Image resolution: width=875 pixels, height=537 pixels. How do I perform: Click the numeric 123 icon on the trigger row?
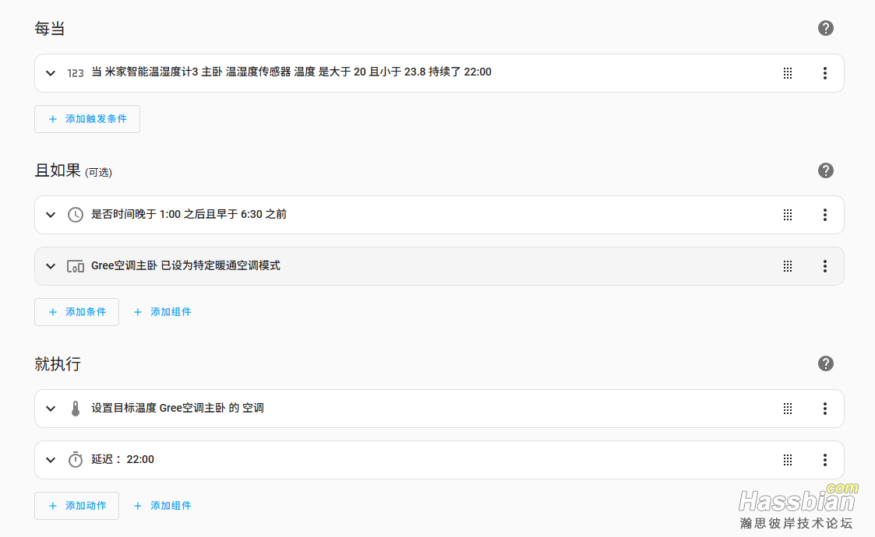point(76,73)
